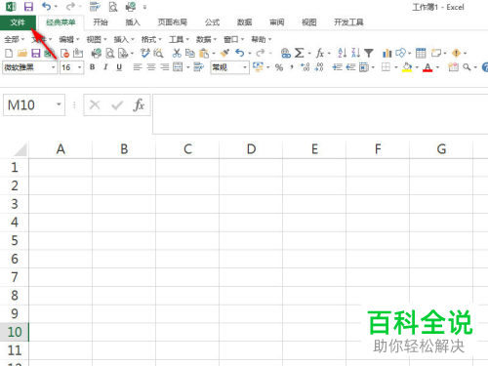Click the Select All corner triangle
Image resolution: width=488 pixels, height=366 pixels.
(x=20, y=149)
